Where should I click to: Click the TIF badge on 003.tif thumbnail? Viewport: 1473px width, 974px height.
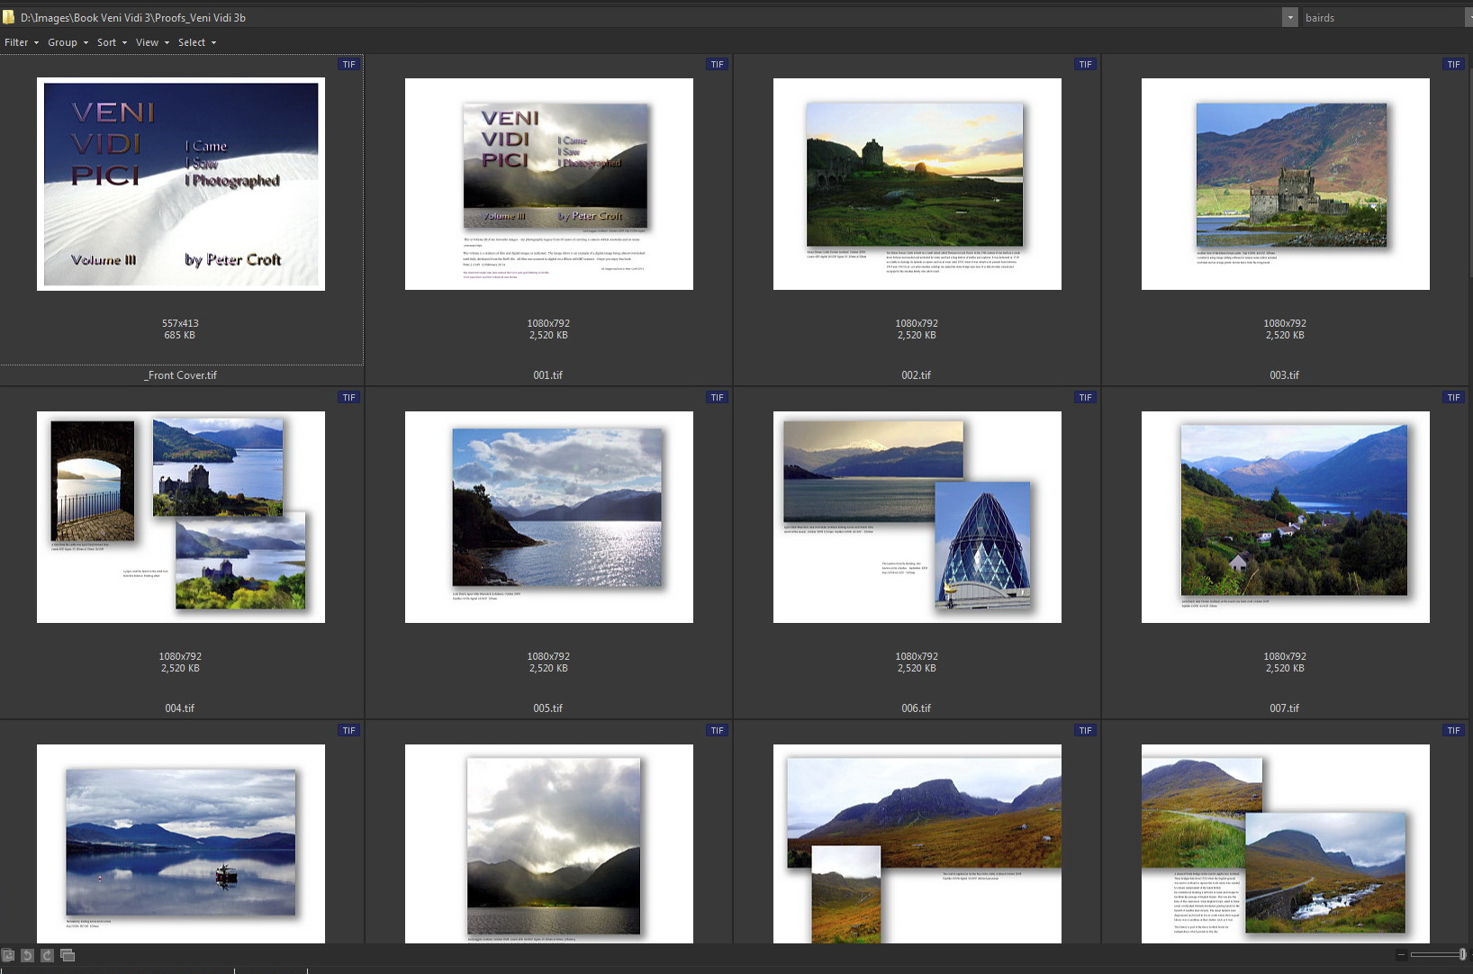[1453, 64]
